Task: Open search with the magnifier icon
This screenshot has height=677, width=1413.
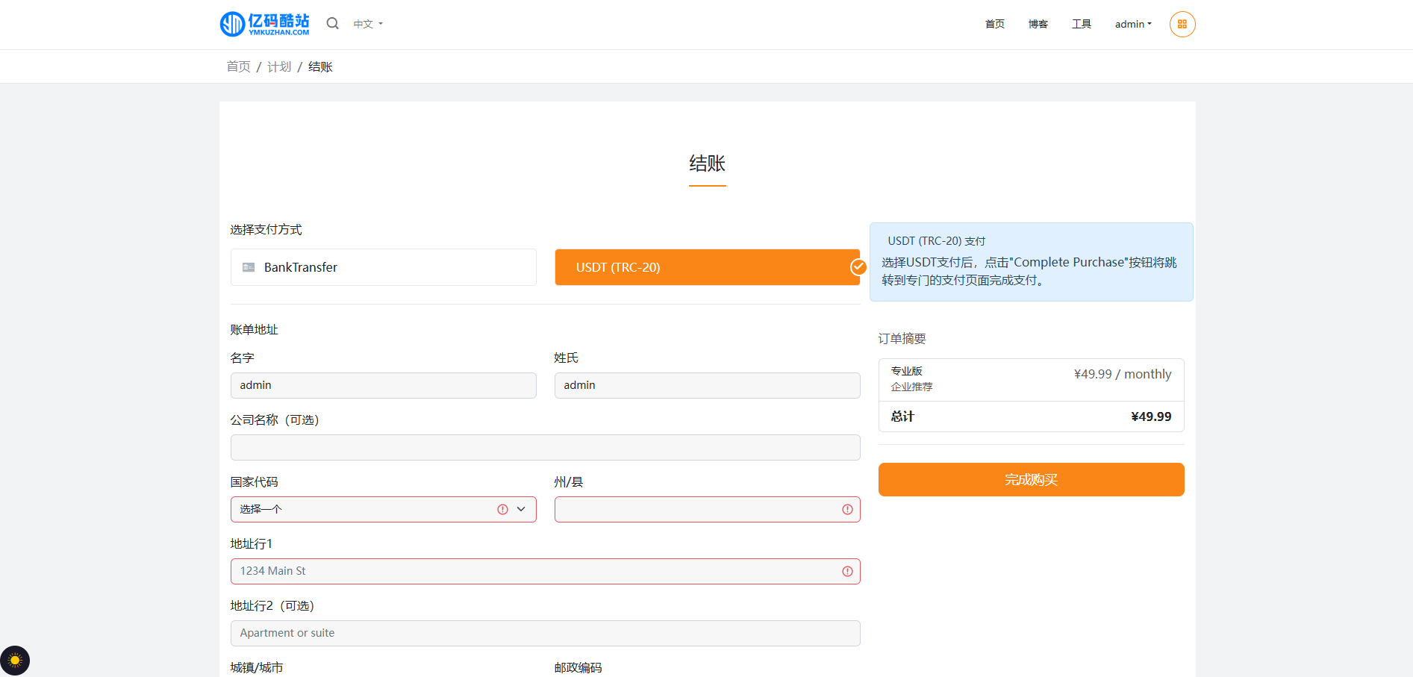Action: click(332, 23)
